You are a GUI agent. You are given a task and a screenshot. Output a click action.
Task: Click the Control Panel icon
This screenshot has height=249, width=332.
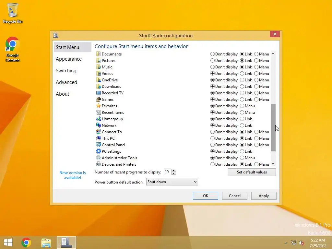coord(99,145)
